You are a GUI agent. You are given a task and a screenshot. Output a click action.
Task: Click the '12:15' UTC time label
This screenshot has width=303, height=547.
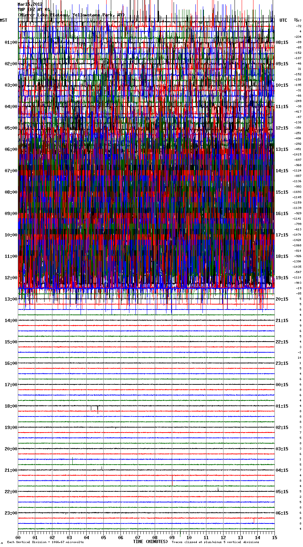[x=282, y=128]
